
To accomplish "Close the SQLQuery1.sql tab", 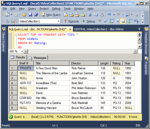I will (70, 29).
